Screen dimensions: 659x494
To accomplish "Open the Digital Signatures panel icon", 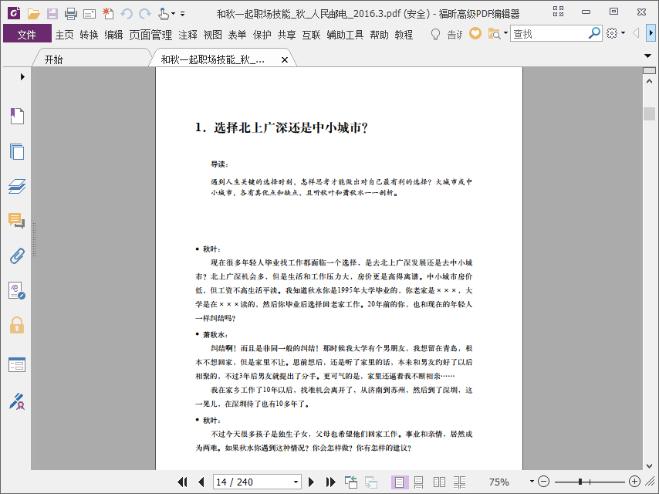I will click(17, 401).
